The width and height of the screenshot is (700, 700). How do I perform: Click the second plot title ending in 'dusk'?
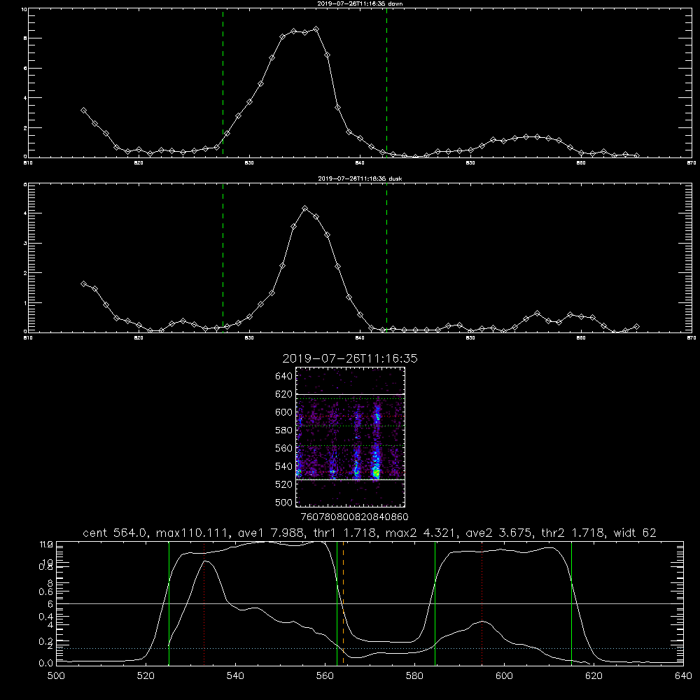click(360, 178)
